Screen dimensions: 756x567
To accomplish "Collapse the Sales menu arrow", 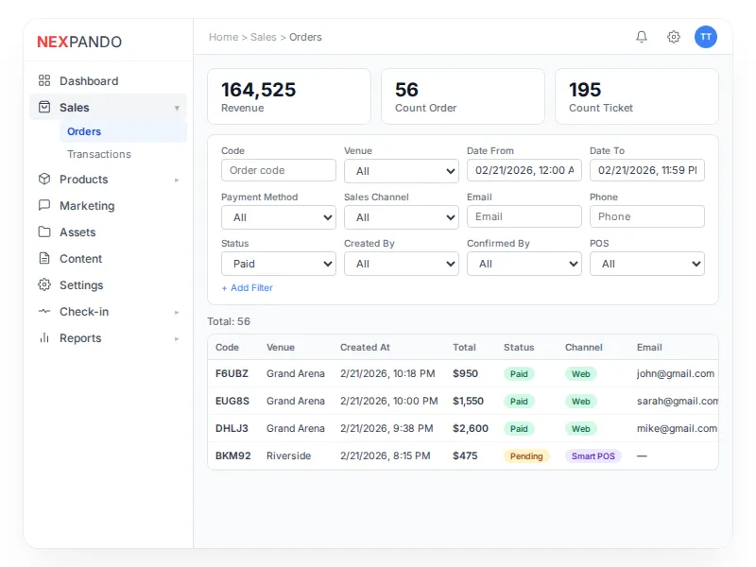I will pos(177,108).
